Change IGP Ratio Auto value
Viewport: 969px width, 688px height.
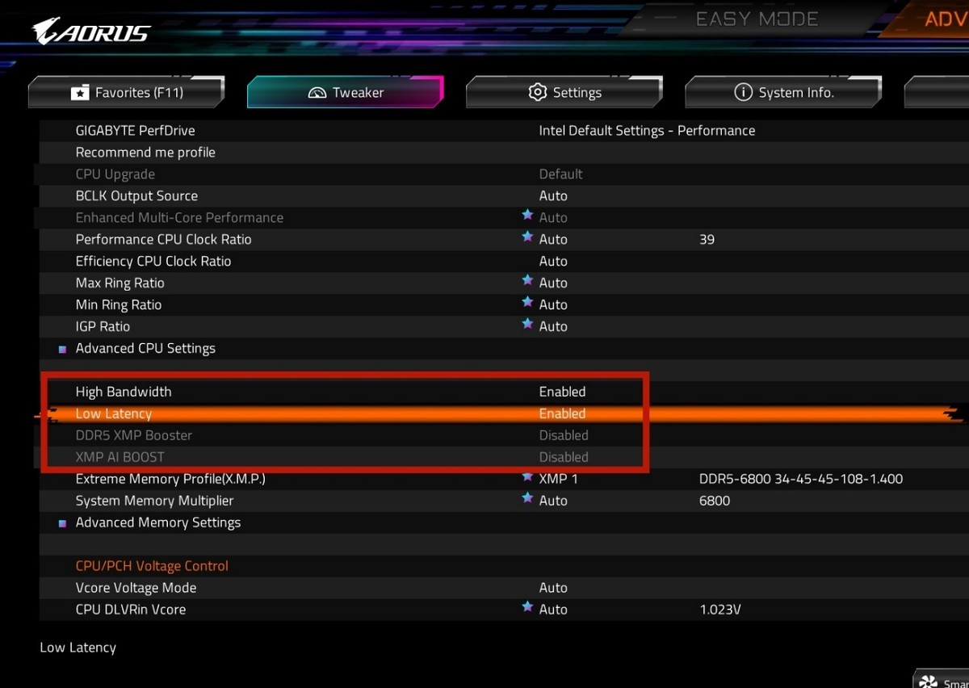[553, 326]
